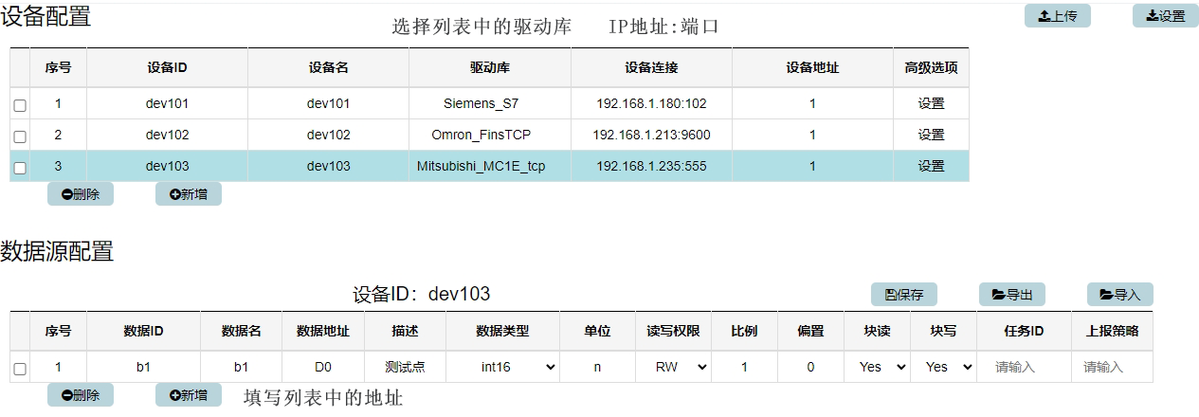Tick the checkbox for dev102

tap(20, 136)
